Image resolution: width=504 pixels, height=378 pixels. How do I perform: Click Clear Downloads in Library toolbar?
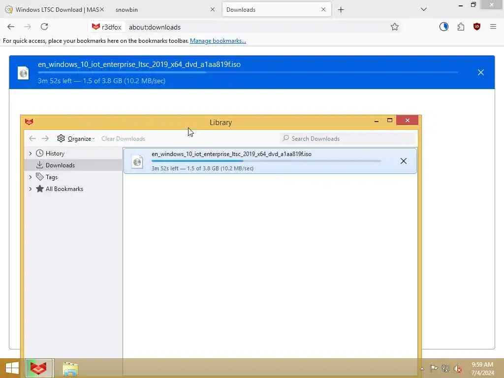coord(123,138)
